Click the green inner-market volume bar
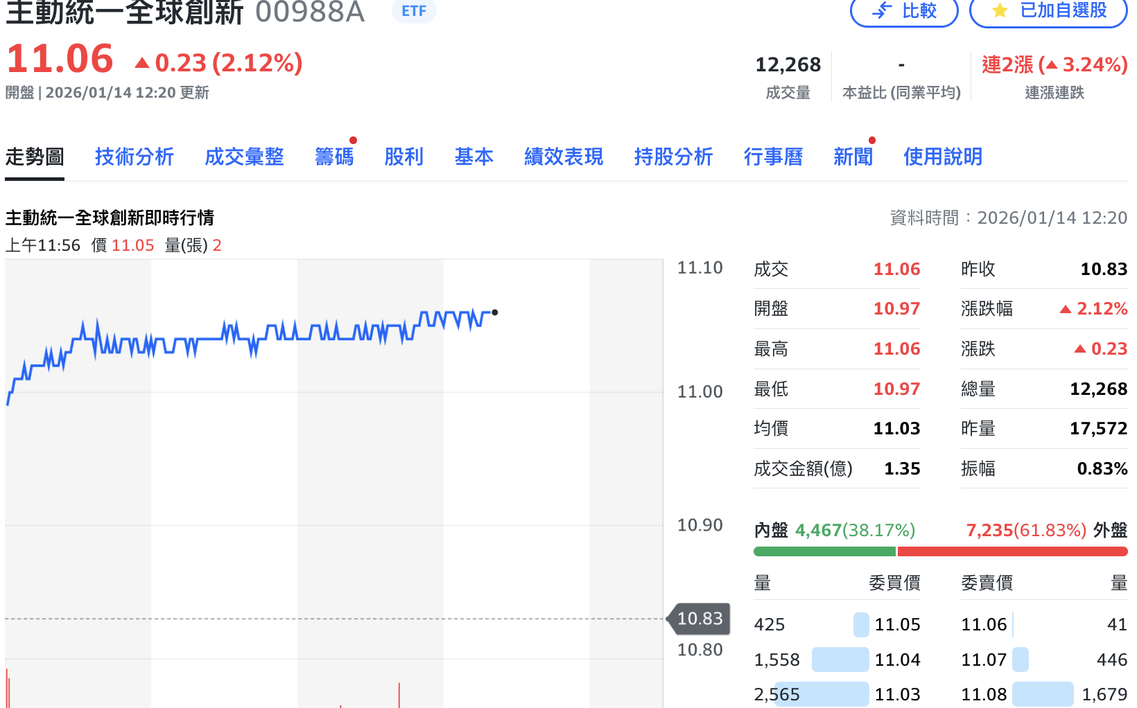Screen dimensions: 1137x708 [825, 551]
